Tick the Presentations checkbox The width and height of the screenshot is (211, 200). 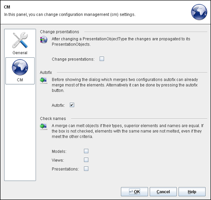coord(86,169)
